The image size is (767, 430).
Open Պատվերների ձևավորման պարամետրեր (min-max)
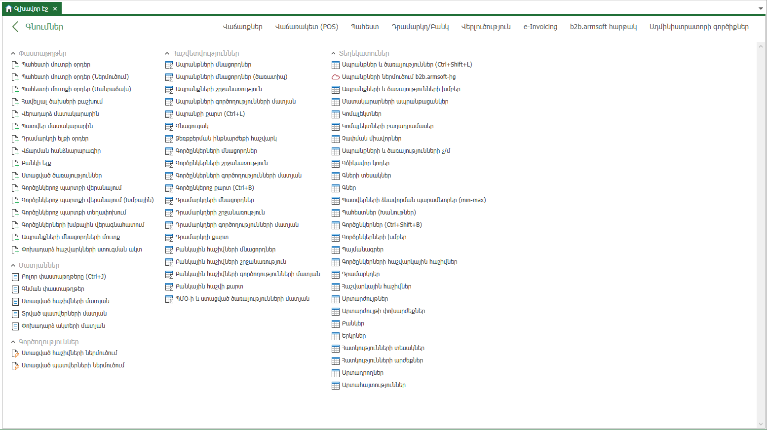[x=414, y=200]
